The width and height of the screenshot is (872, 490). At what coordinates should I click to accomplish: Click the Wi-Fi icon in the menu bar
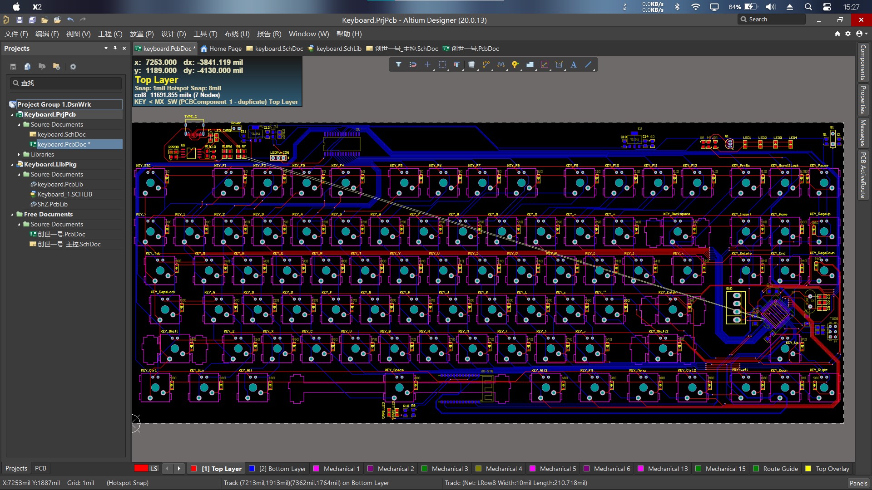[x=695, y=7]
